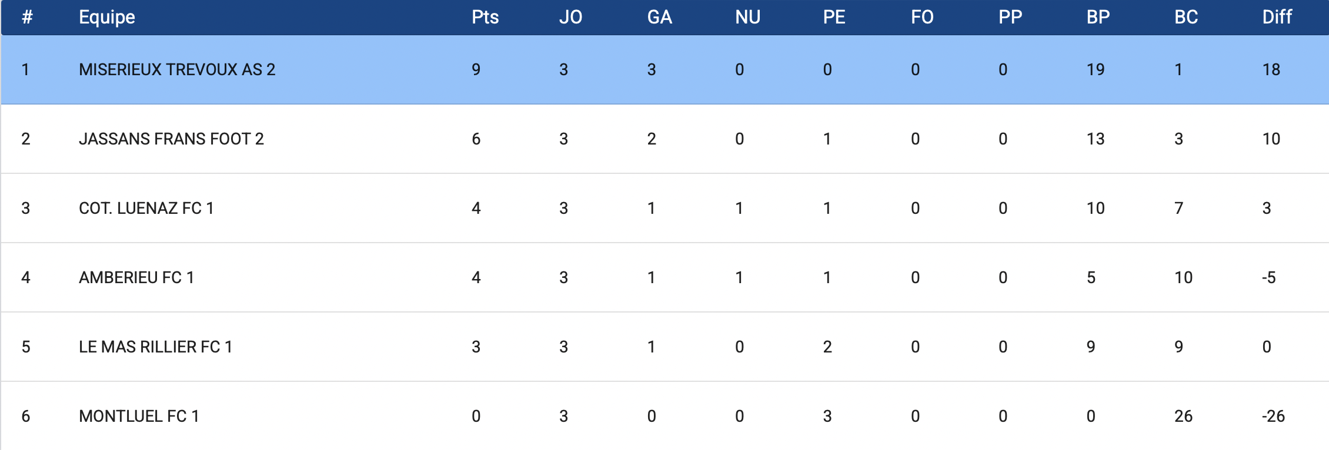Click the # rank column header

point(26,17)
